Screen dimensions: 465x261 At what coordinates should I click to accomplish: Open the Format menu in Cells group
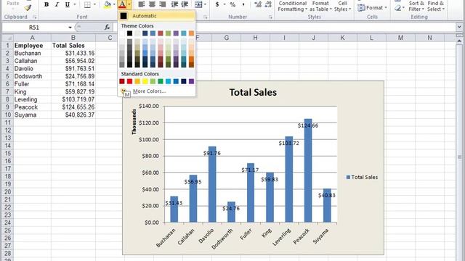click(x=373, y=8)
